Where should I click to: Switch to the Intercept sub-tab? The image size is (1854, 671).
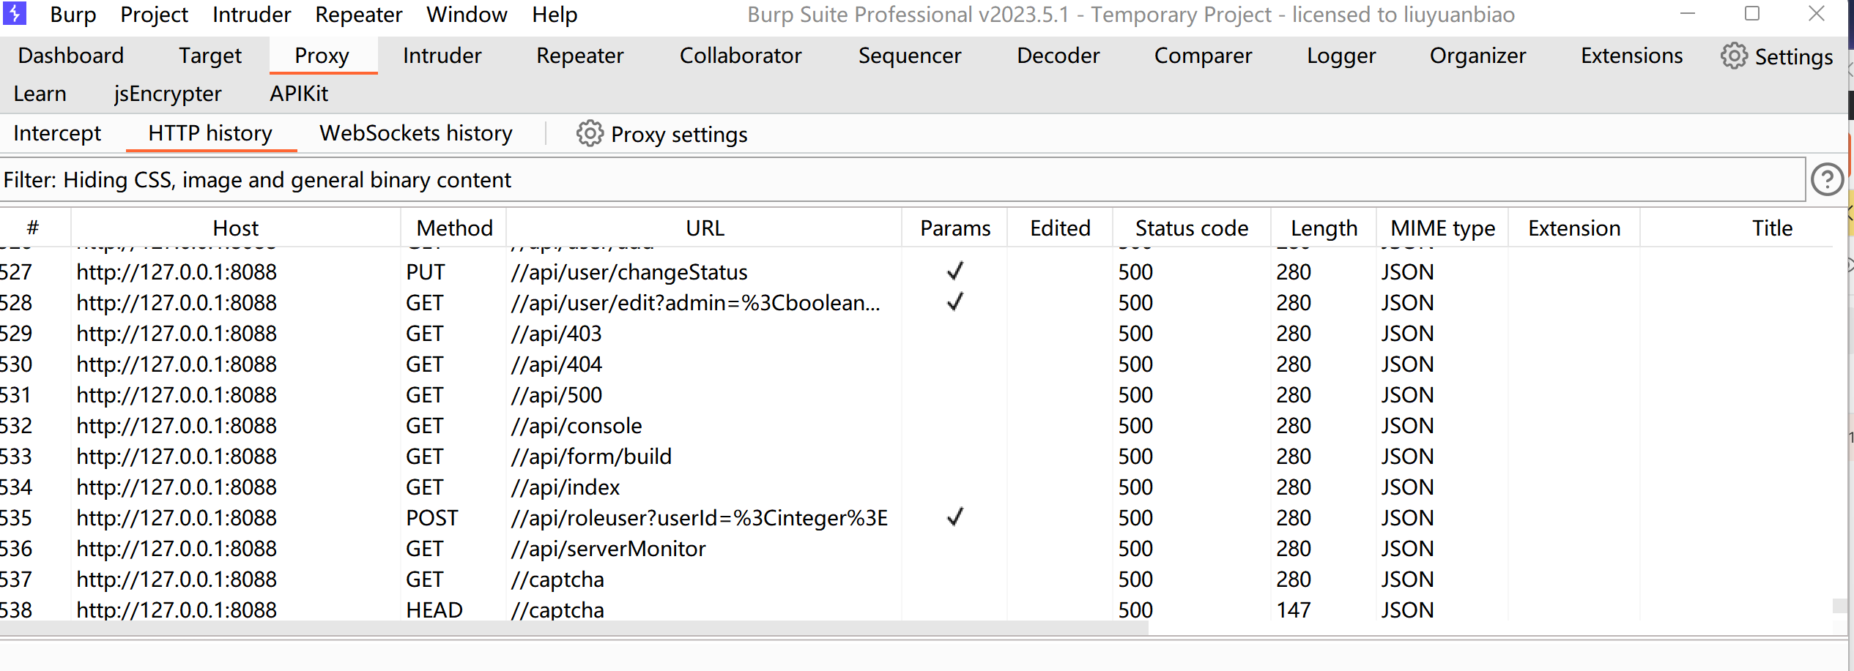[x=57, y=133]
